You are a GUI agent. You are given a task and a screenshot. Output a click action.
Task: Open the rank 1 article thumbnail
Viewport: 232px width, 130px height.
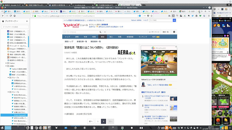[x=173, y=99]
